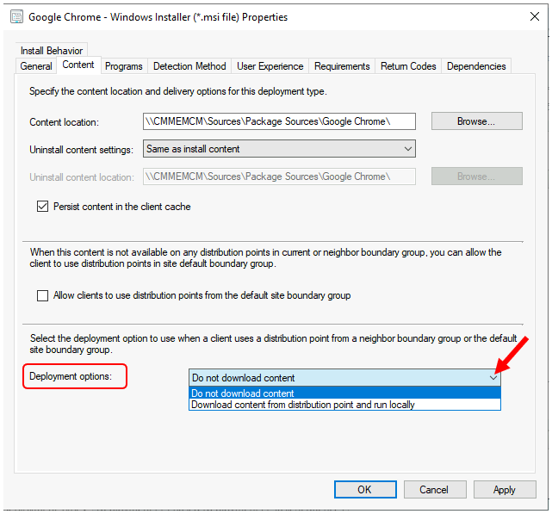Confirm changes with the OK button
552x514 pixels.
(365, 490)
